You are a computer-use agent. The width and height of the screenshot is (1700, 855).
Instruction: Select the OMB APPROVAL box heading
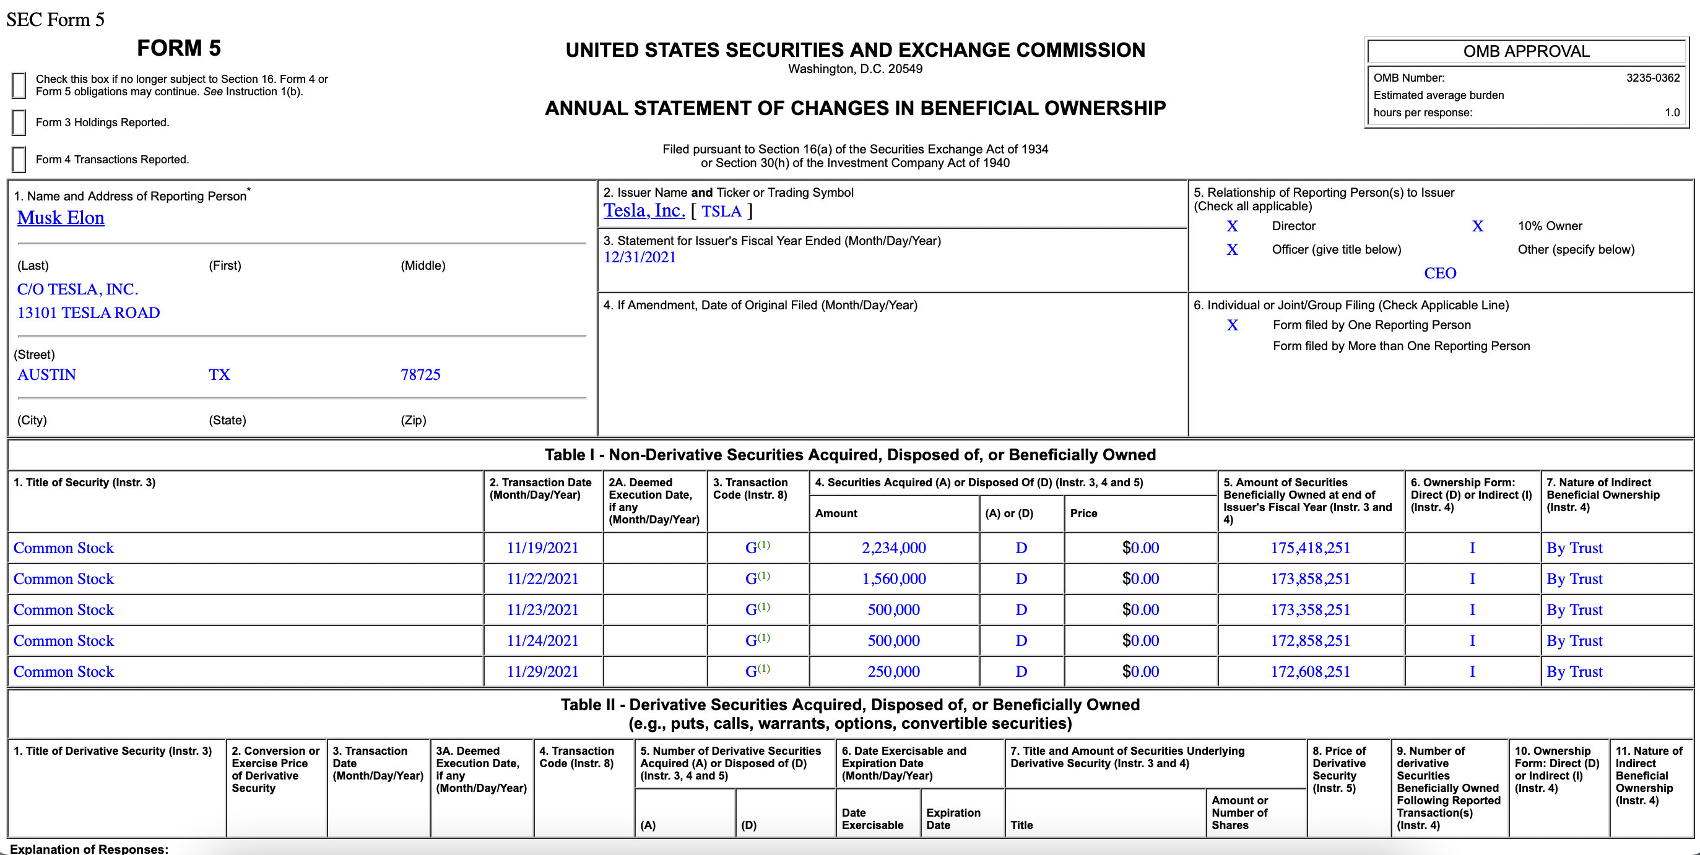coord(1526,51)
